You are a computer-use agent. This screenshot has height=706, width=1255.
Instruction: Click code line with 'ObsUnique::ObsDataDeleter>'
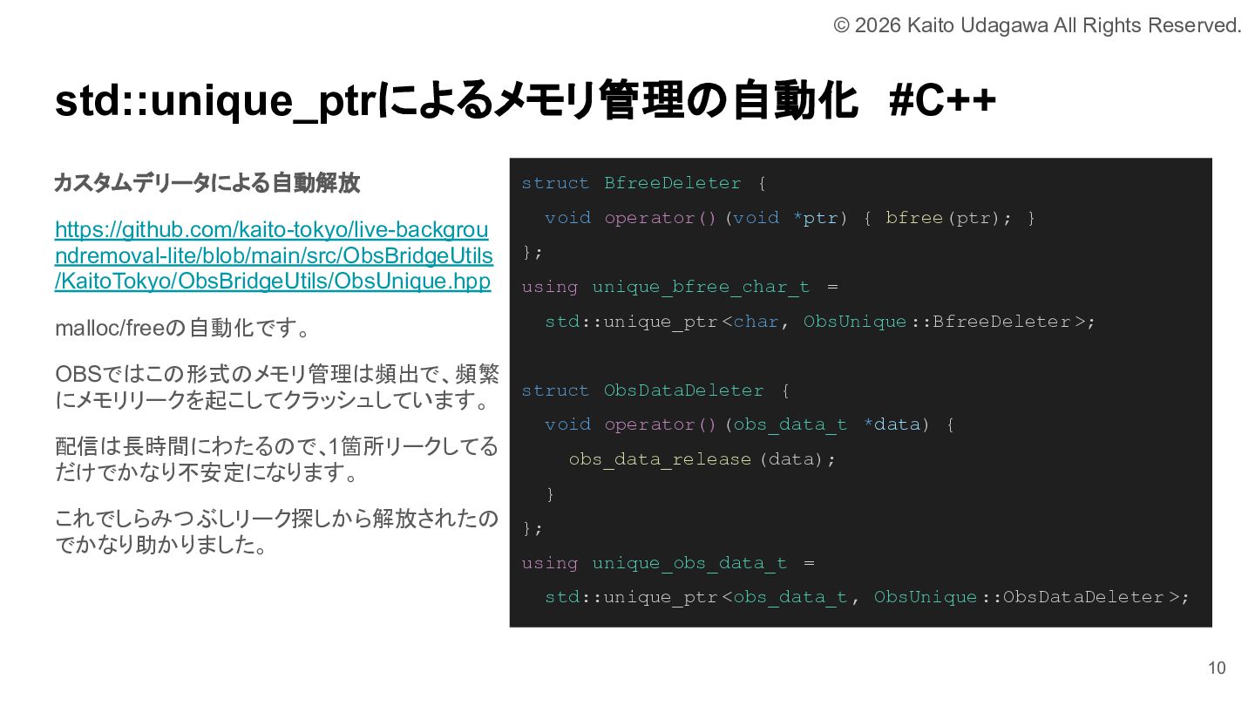[867, 597]
